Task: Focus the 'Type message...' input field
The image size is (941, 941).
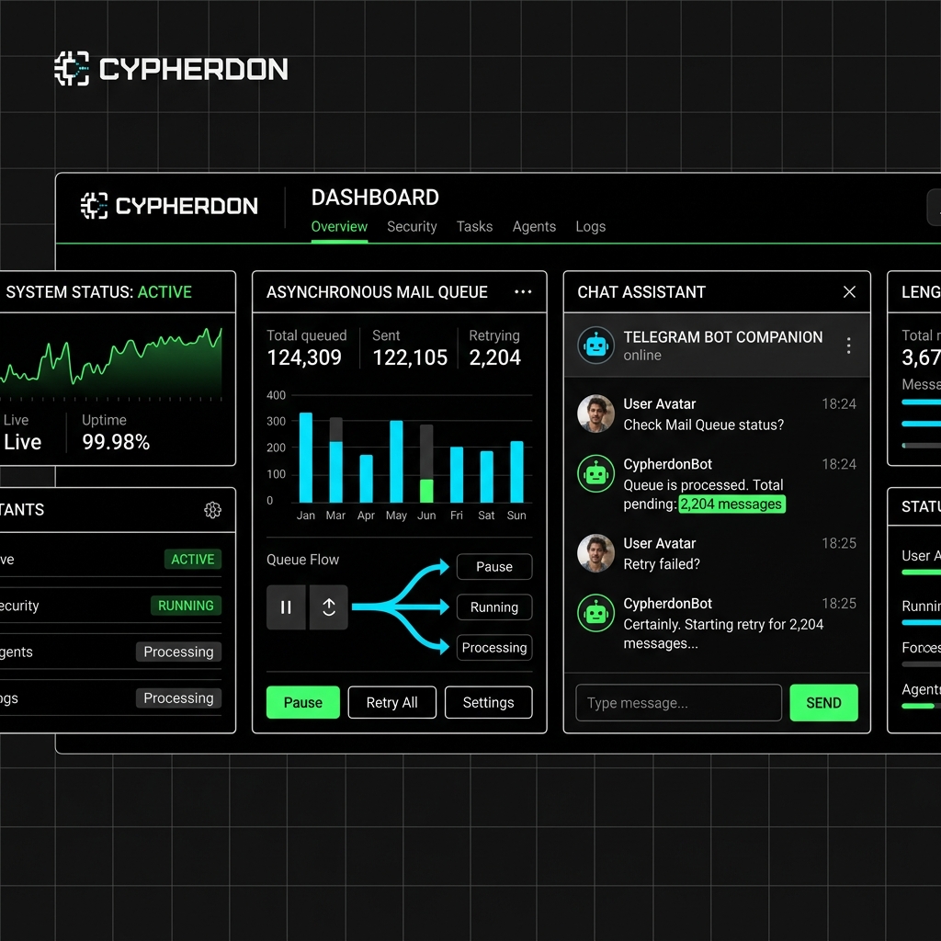Action: tap(679, 702)
